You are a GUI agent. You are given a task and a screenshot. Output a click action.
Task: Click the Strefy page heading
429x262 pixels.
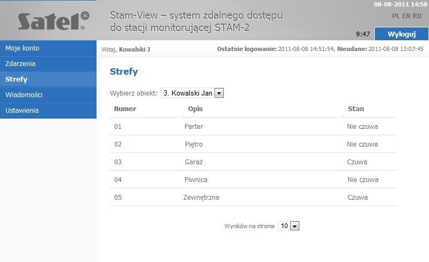pos(124,71)
